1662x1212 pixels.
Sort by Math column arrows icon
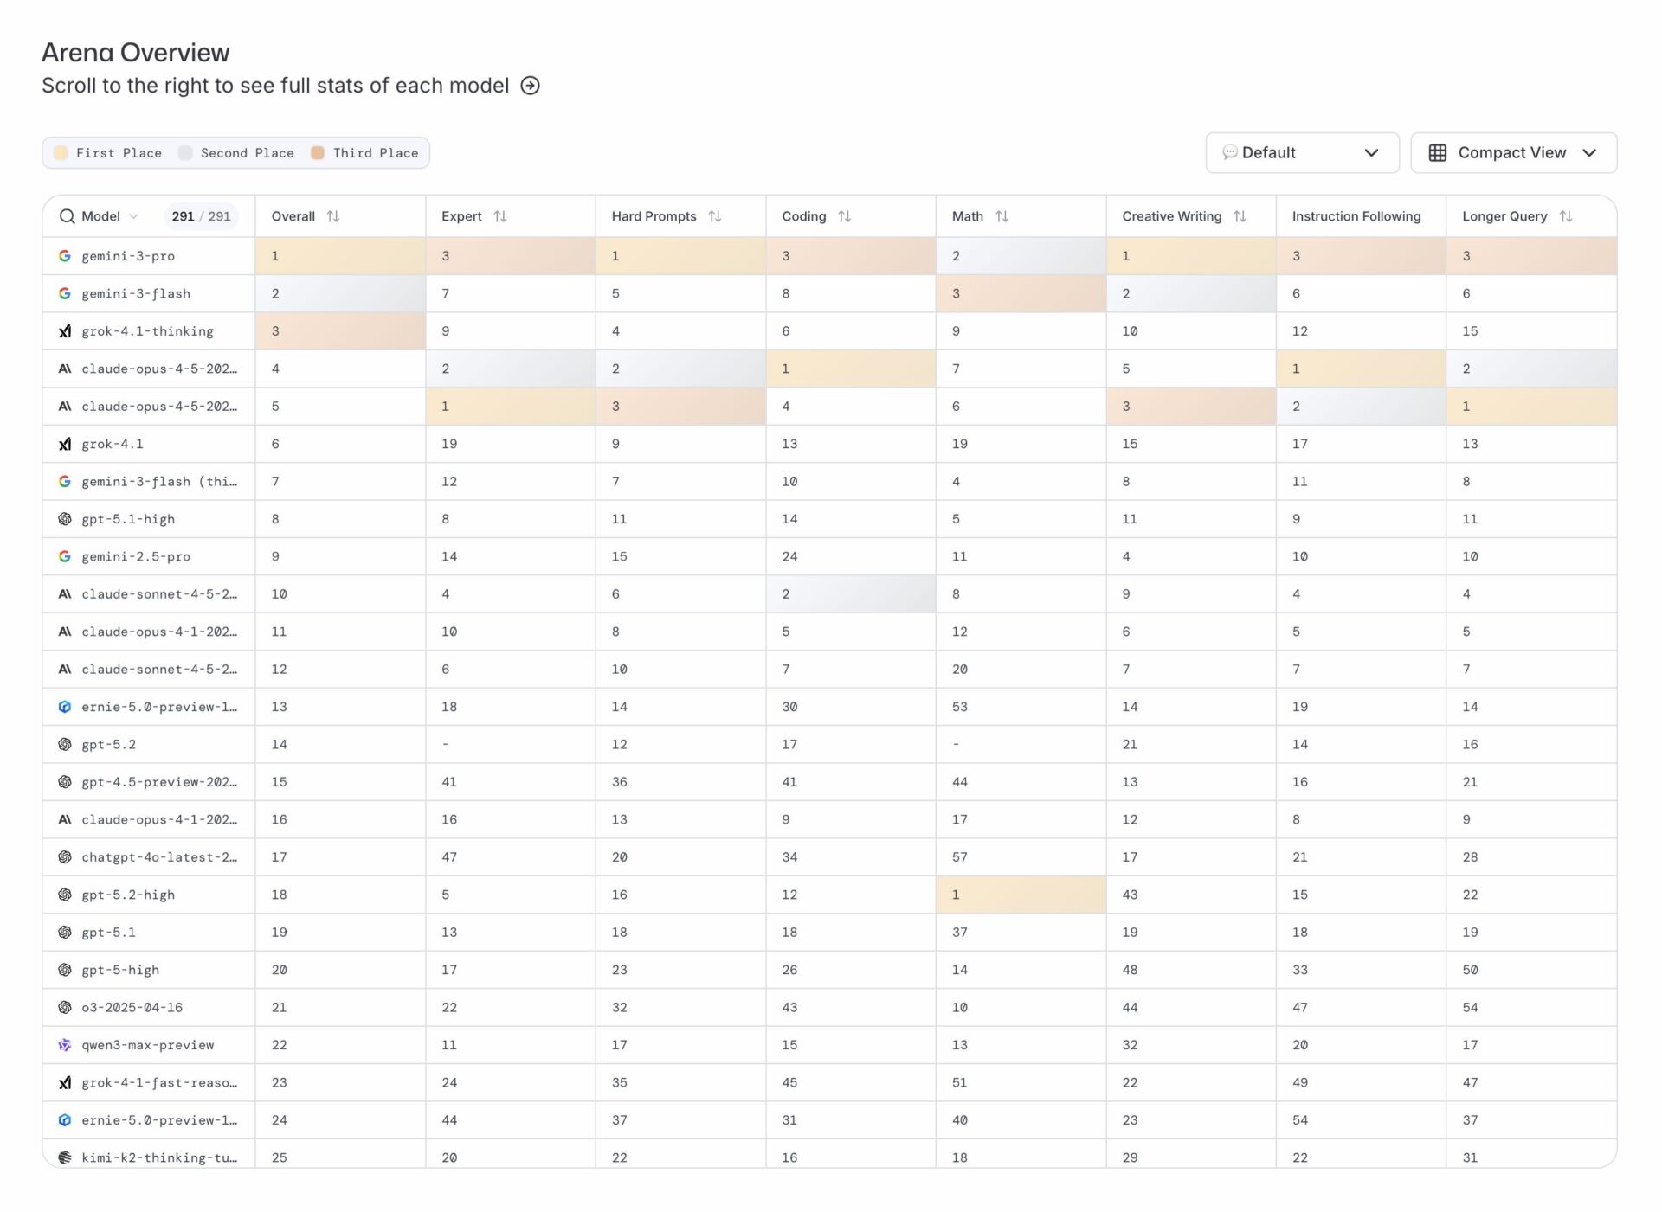1002,216
